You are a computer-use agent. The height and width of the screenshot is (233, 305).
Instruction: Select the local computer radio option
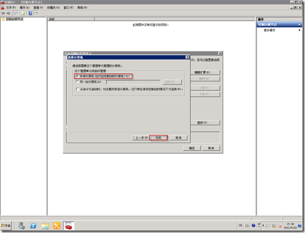[77, 76]
